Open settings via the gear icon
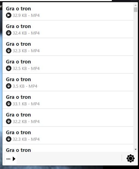139x169 pixels. (x=130, y=158)
